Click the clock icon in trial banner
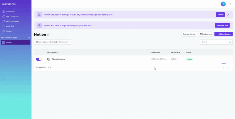 tap(39, 25)
